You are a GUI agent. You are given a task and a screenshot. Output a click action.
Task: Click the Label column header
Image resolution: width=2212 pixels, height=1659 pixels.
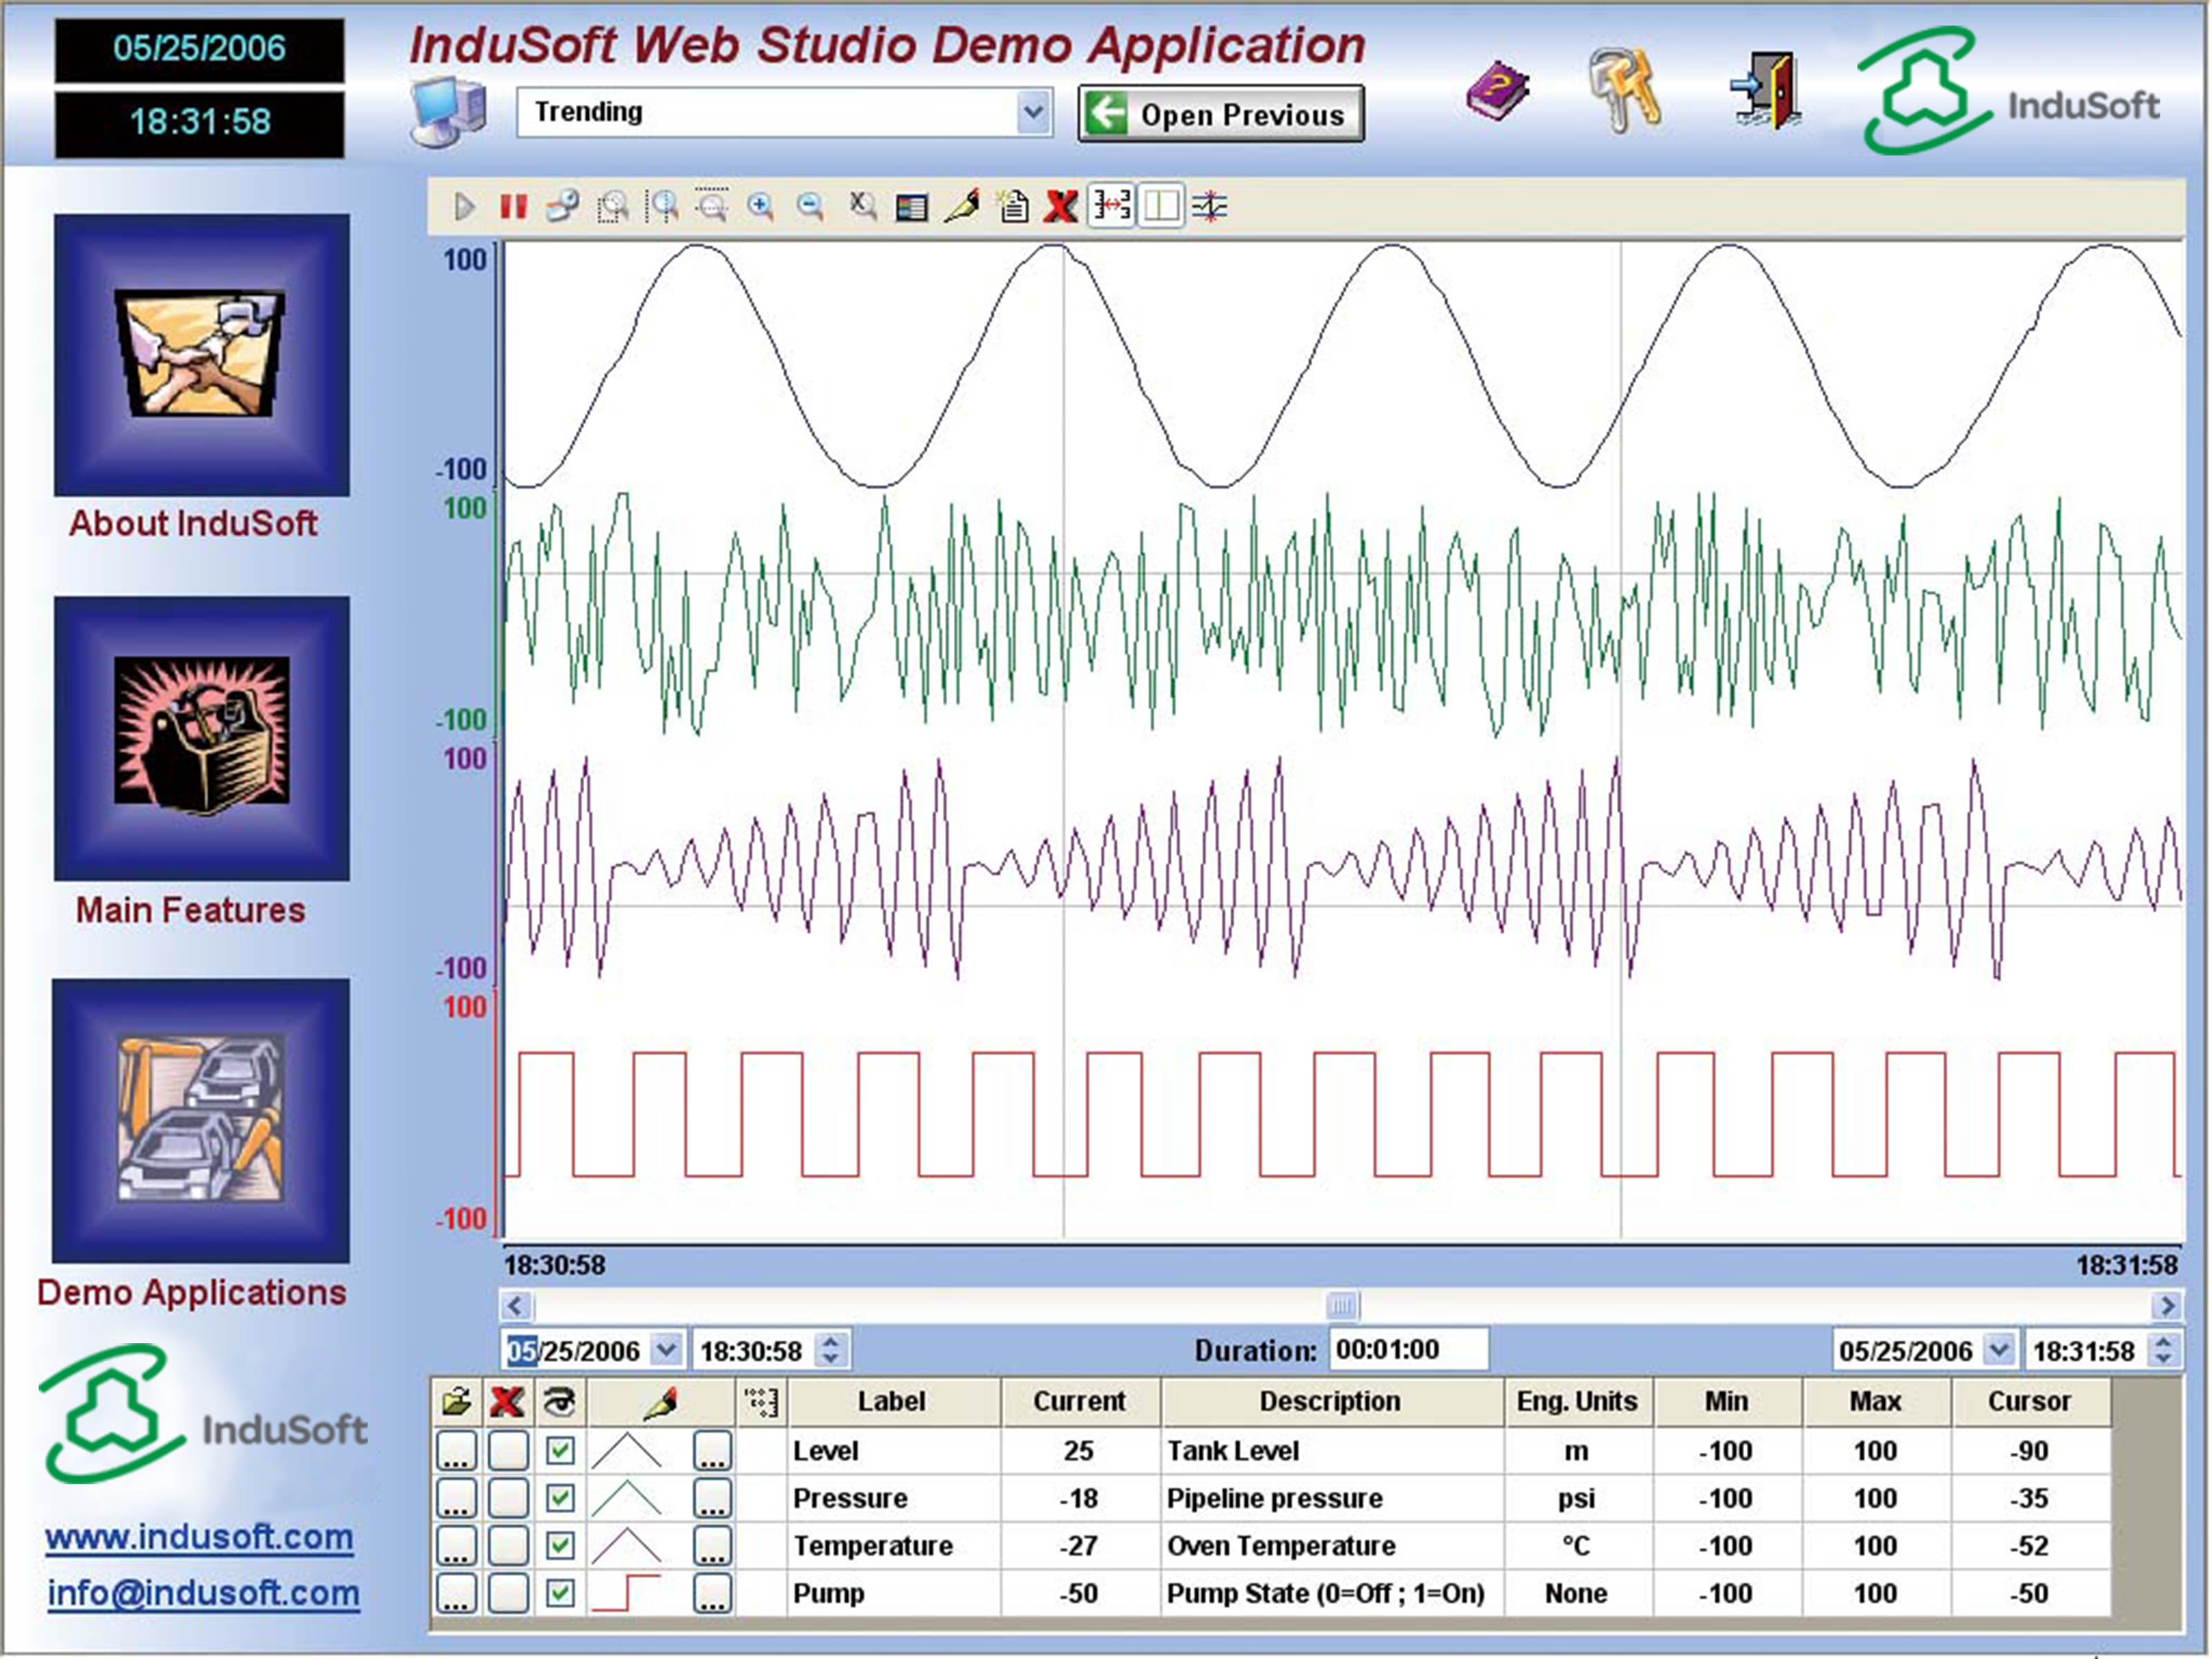tap(892, 1402)
